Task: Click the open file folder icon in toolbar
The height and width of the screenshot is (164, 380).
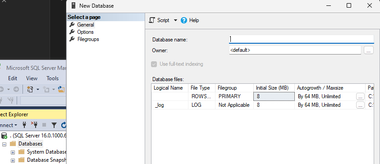Action: coord(62,89)
